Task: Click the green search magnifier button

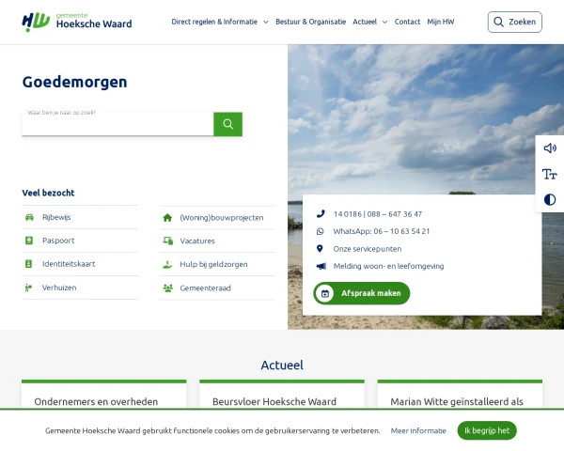Action: [227, 124]
